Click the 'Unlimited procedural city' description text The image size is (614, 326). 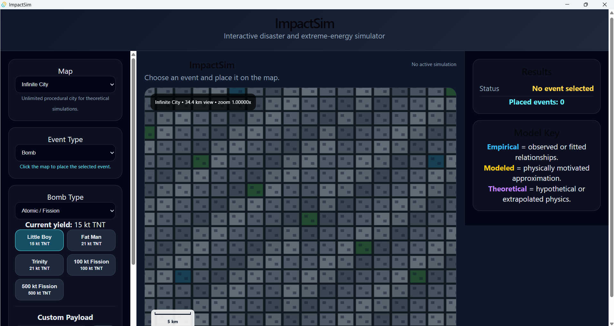(65, 104)
